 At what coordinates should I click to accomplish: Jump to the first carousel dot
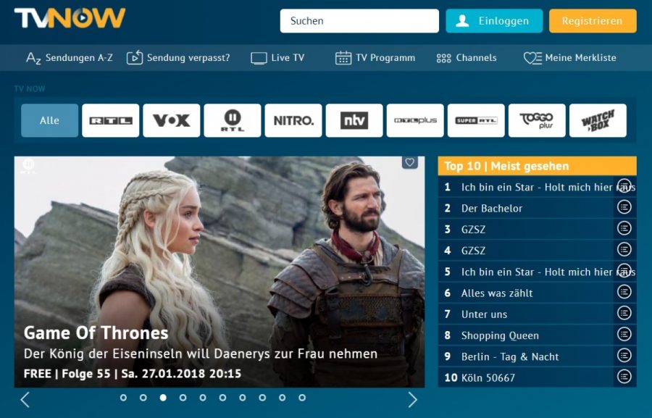[123, 398]
